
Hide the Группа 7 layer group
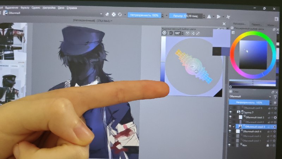(231, 112)
